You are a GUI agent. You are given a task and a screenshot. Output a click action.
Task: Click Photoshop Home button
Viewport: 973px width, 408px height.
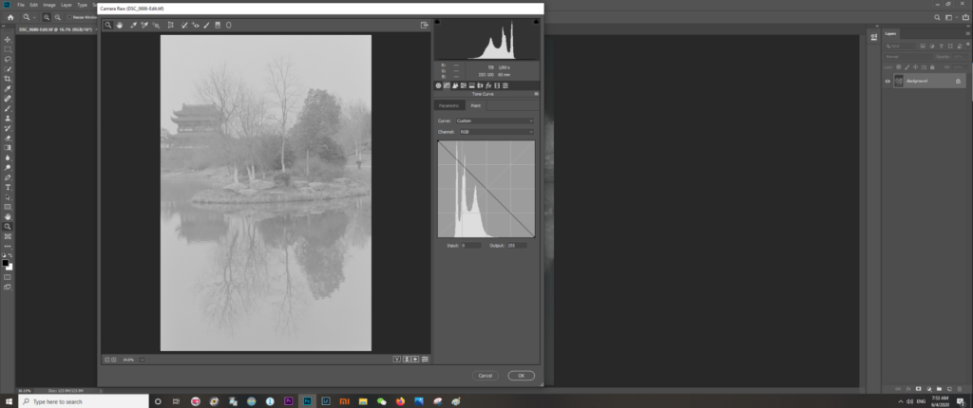tap(10, 17)
